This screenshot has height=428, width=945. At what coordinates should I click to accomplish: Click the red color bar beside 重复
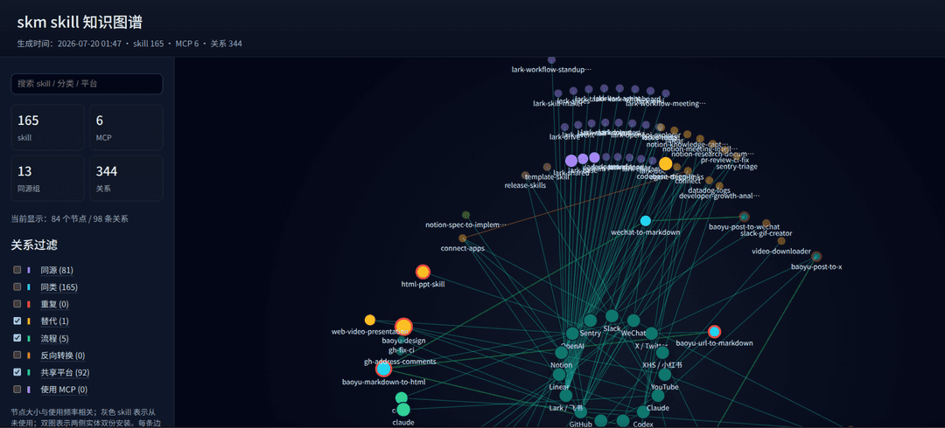pos(29,304)
